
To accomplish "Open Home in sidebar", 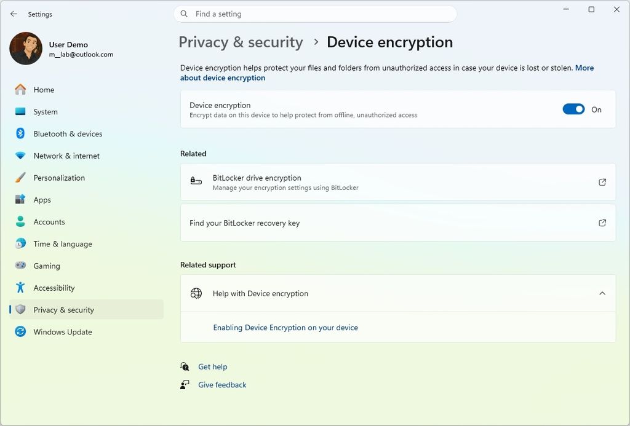I will 86,90.
